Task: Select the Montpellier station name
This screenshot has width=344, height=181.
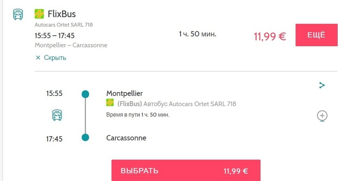Action: pos(125,93)
